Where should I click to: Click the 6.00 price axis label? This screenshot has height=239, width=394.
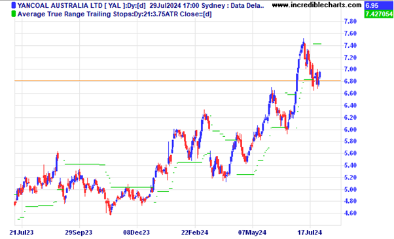350,130
